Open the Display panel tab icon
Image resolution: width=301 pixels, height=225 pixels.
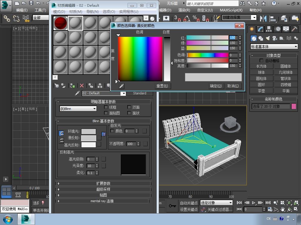286,29
